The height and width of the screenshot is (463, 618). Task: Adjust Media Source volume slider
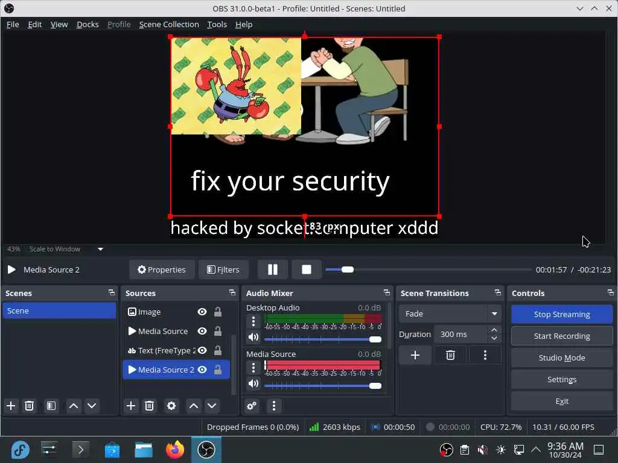(x=323, y=386)
